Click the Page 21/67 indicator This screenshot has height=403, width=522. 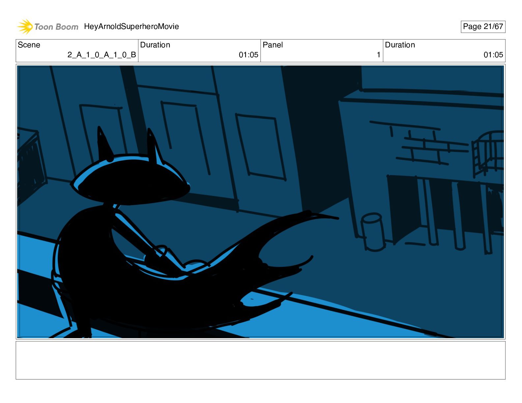pos(483,27)
